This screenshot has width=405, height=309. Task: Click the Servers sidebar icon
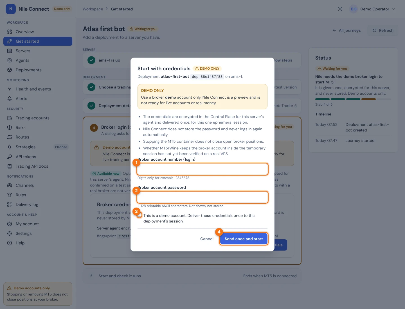click(x=10, y=51)
